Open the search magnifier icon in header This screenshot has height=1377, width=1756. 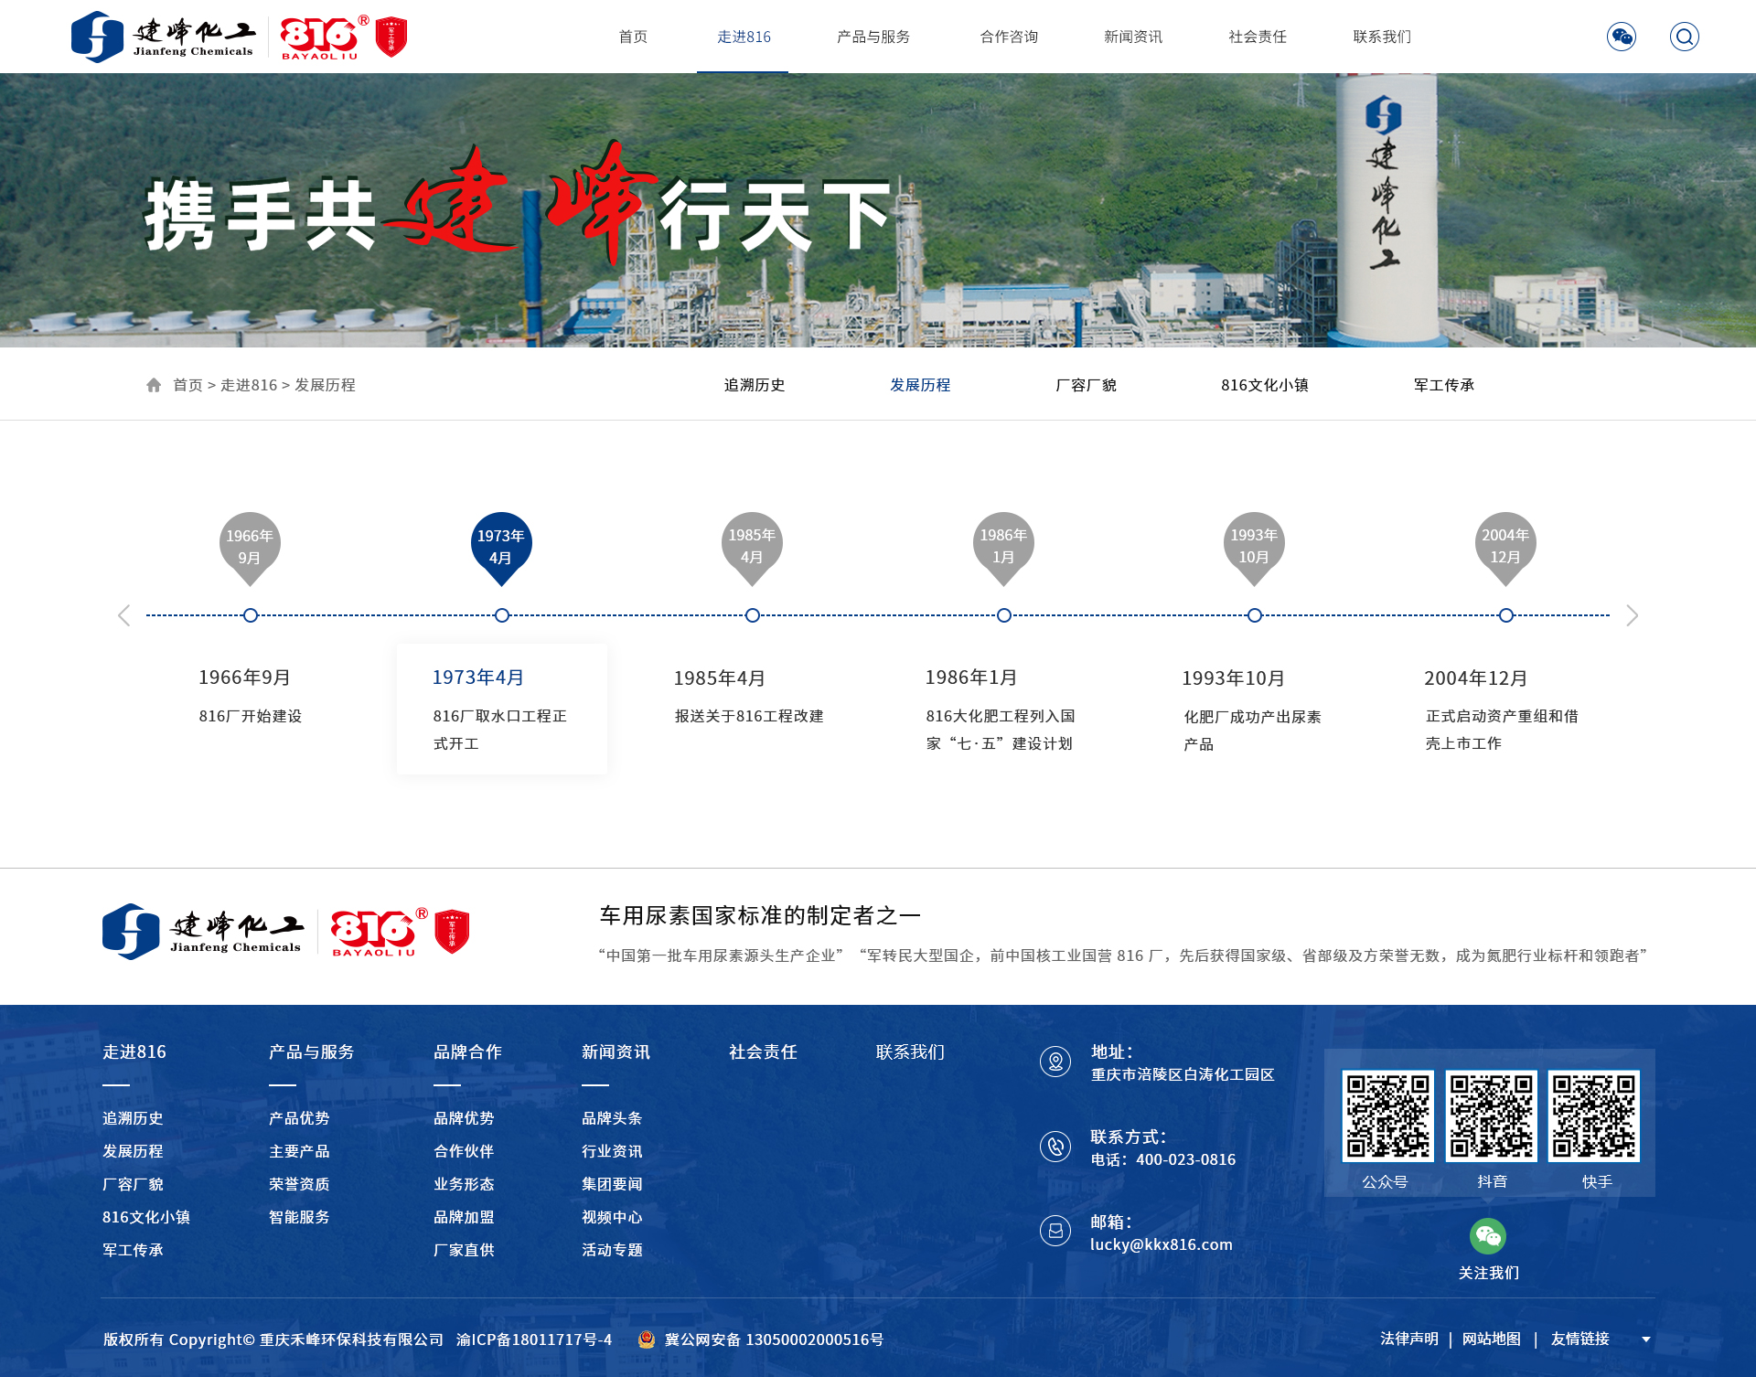[x=1684, y=37]
